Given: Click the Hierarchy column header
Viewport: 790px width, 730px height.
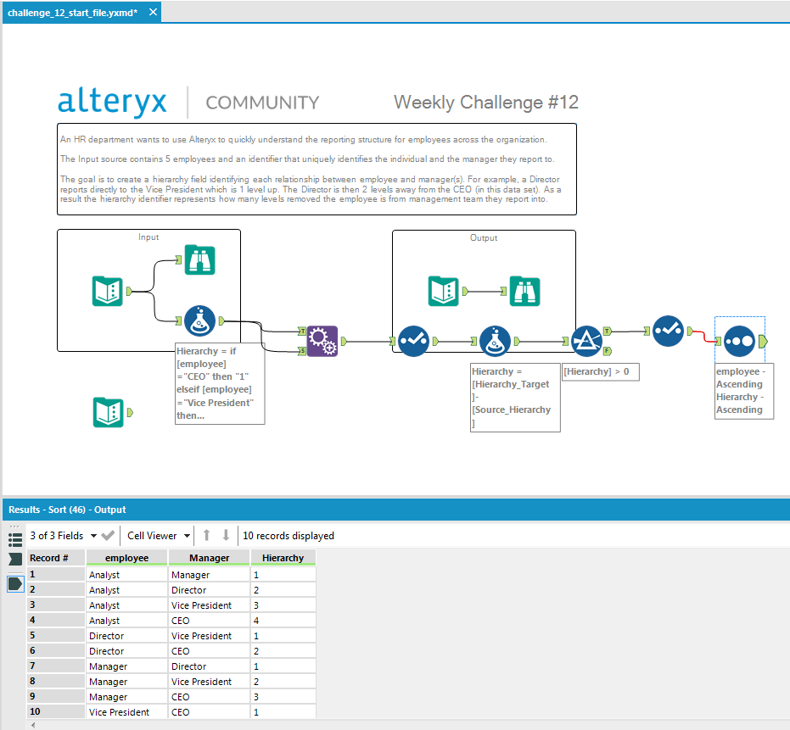Looking at the screenshot, I should tap(283, 558).
